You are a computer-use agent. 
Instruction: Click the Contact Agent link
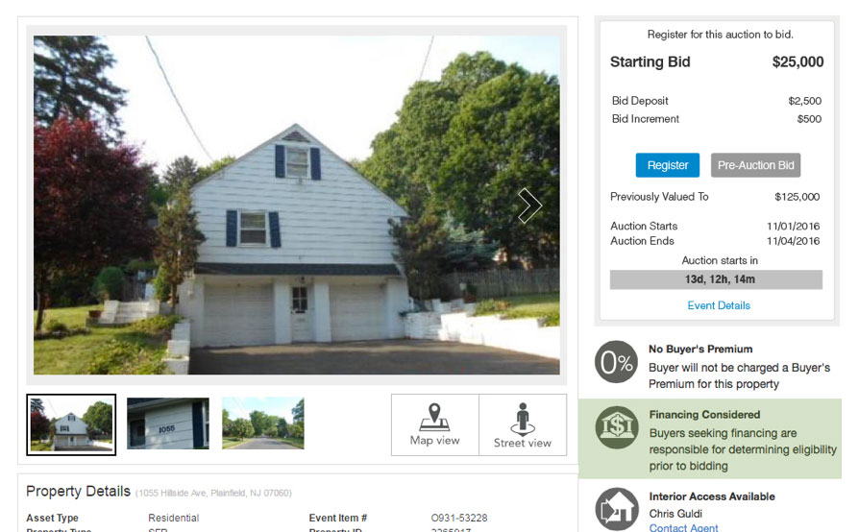pos(684,527)
